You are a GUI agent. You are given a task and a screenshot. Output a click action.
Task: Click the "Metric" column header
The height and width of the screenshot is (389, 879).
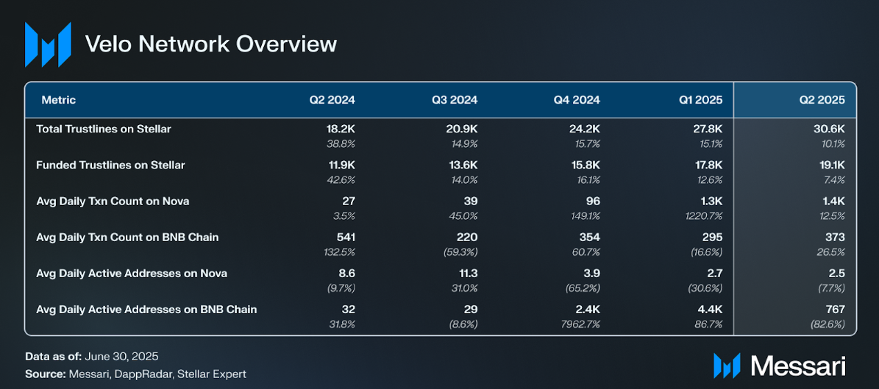(58, 100)
